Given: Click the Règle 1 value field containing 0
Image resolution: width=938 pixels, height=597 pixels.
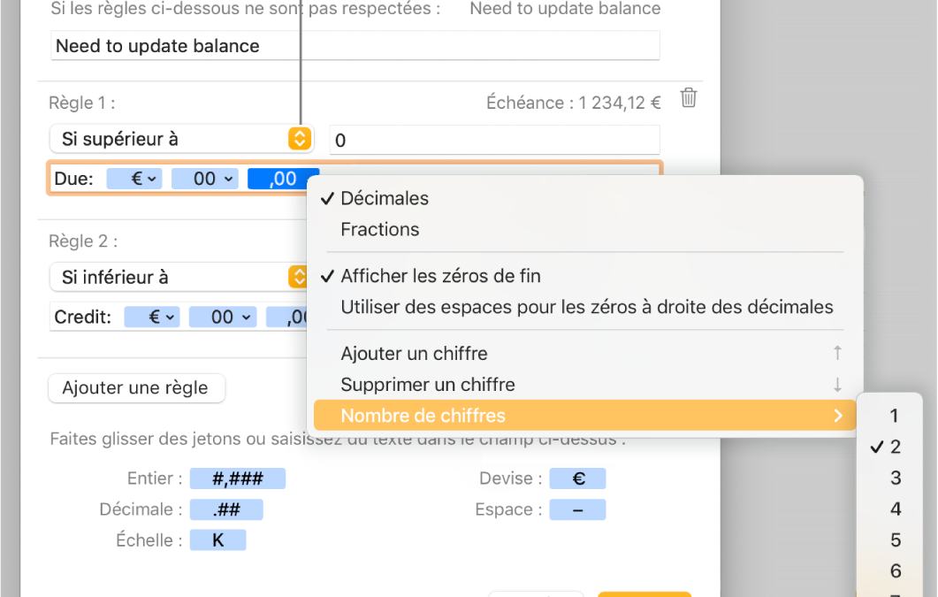Looking at the screenshot, I should point(495,140).
